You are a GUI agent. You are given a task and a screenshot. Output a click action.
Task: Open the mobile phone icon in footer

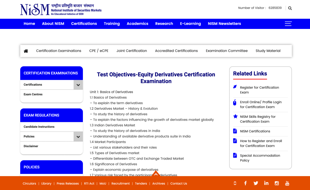pyautogui.click(x=235, y=183)
